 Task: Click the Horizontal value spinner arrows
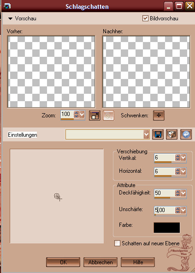[x=177, y=171]
